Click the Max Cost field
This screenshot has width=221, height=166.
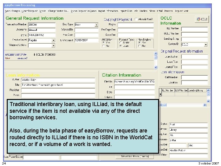[x=86, y=35]
